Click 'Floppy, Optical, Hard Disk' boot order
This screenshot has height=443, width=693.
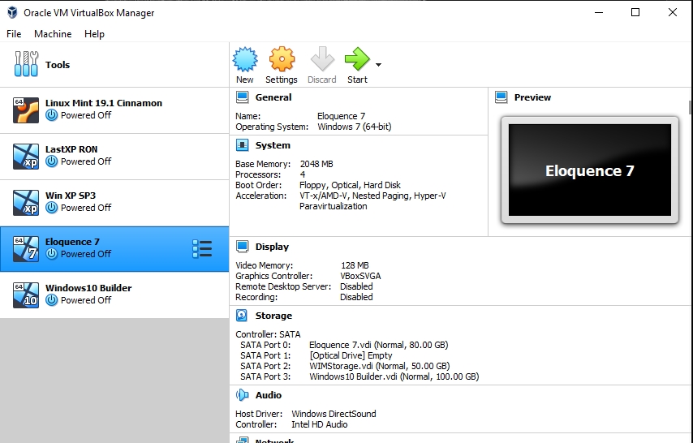[x=350, y=185]
